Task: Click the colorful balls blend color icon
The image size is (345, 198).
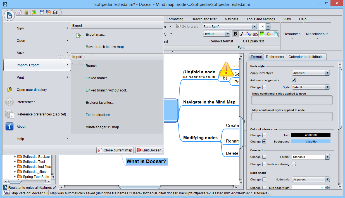Action: [x=268, y=34]
